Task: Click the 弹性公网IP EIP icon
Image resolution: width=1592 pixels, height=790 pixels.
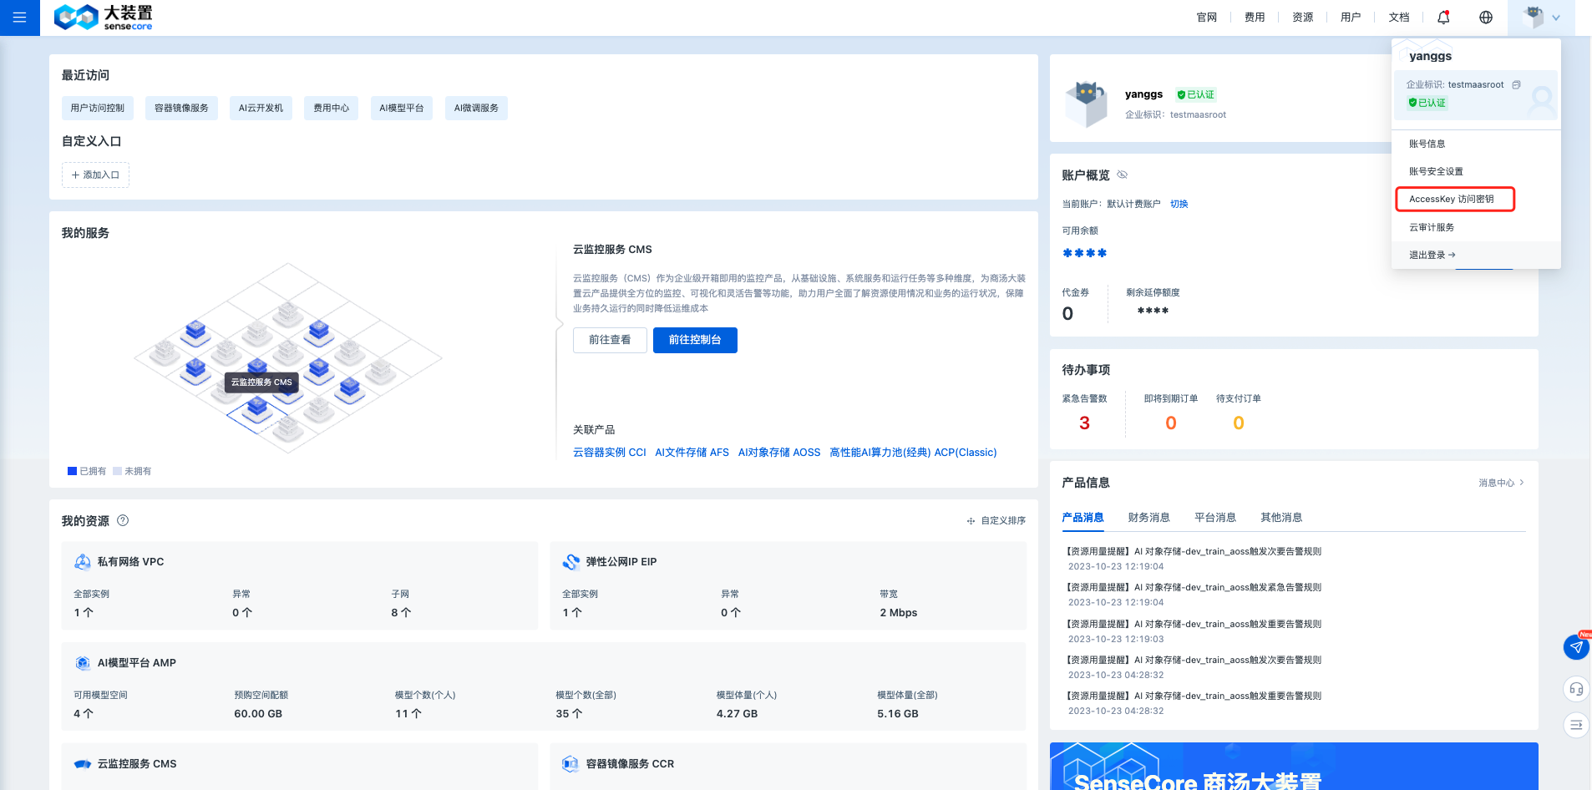Action: pyautogui.click(x=571, y=562)
